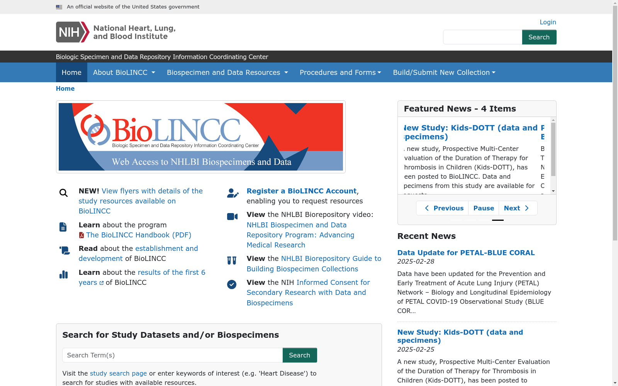Screen dimensions: 618x386
Task: Click the video camera icon beside NHLBI Biorepository video
Action: coord(232,217)
